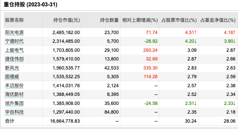Viewport: 238px width, 129px height.
Task: Click the 股票名称 column header
Action: tap(14, 20)
